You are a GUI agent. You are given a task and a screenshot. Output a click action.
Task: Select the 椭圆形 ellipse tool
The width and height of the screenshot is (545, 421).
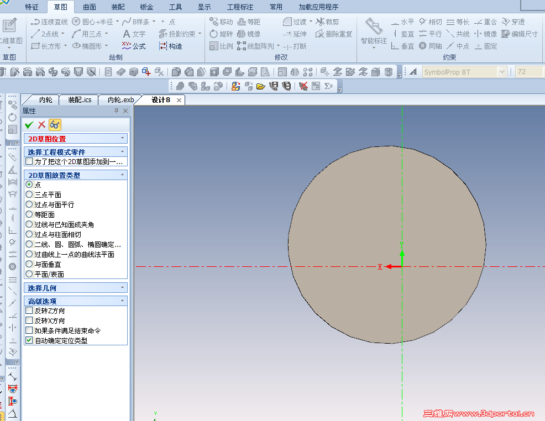(x=87, y=46)
